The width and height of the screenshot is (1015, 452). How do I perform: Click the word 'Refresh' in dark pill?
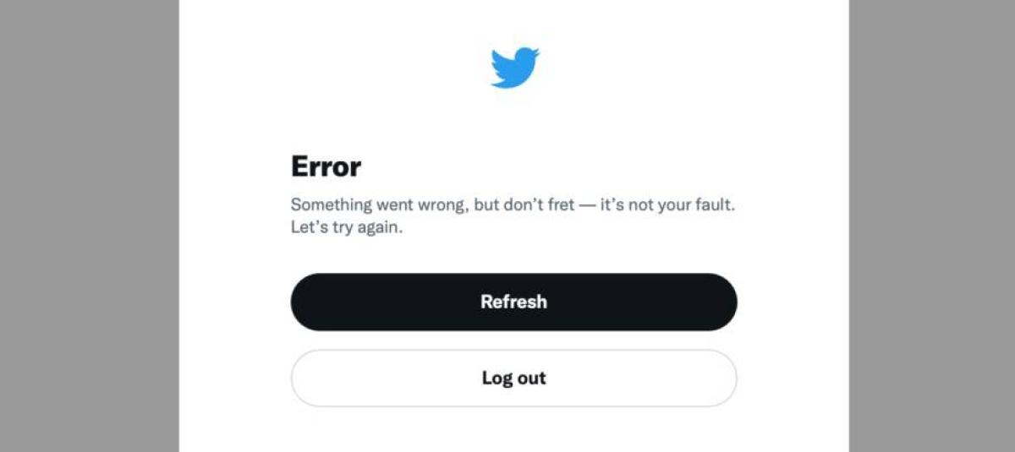(513, 302)
